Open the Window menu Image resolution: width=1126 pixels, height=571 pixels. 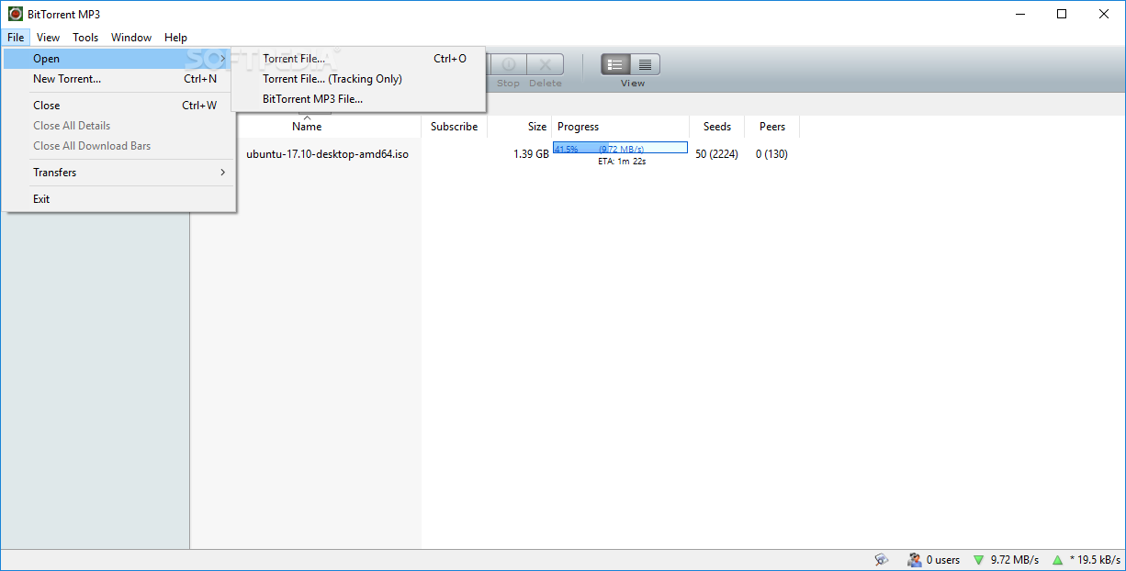[x=131, y=38]
